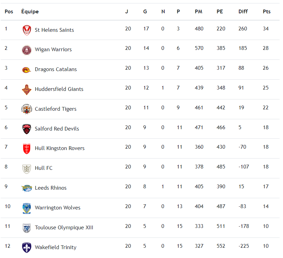283x258 pixels.
Task: Click the Hull Kingston Rovers crest
Action: click(x=27, y=148)
